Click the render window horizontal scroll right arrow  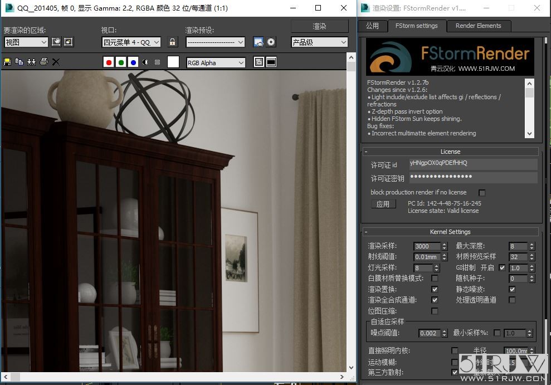tap(342, 377)
